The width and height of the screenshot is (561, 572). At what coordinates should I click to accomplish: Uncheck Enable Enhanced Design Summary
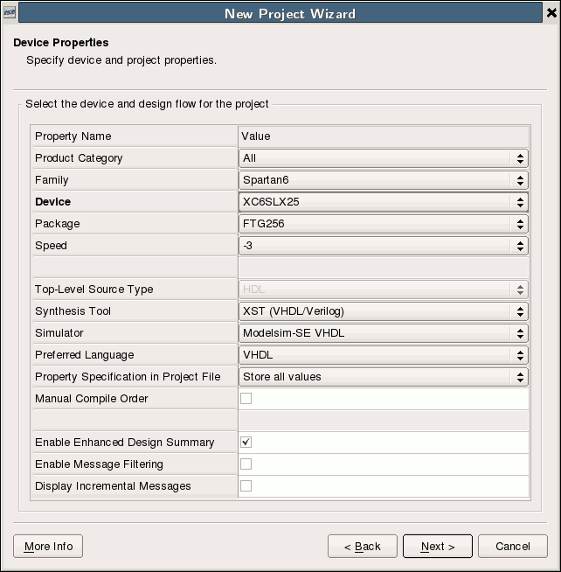(246, 443)
